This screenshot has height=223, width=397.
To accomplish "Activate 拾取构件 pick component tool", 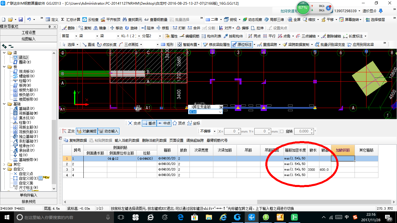I will [x=233, y=36].
